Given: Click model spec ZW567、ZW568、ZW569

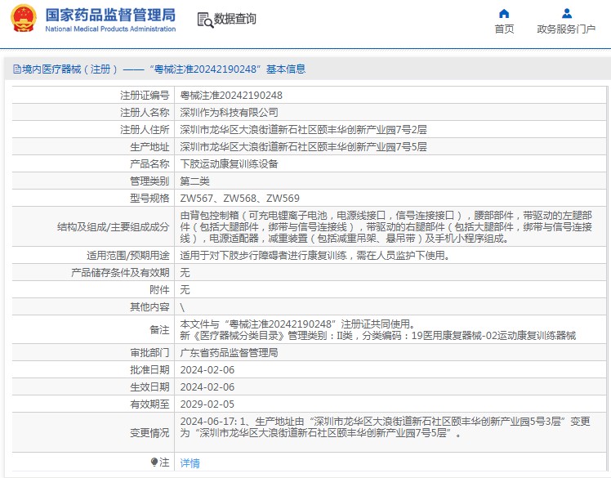Looking at the screenshot, I should pos(239,198).
